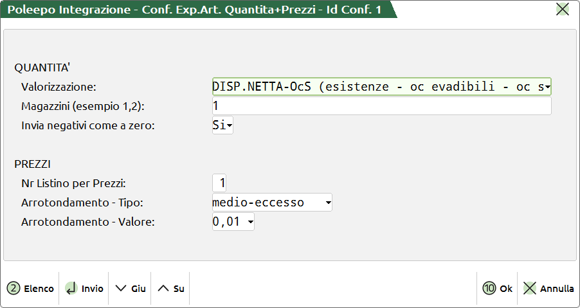Viewport: 580px width, 308px height.
Task: Expand the Arrotondamento Valore 0,01 dropdown
Action: (250, 222)
